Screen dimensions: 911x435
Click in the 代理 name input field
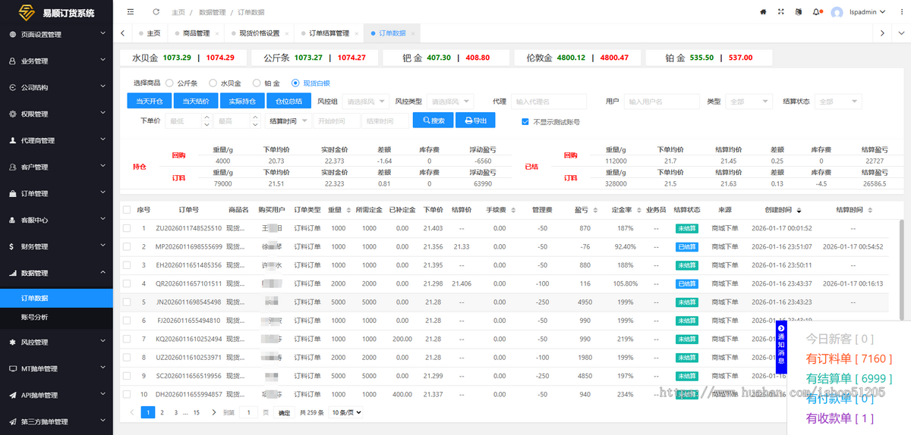549,101
